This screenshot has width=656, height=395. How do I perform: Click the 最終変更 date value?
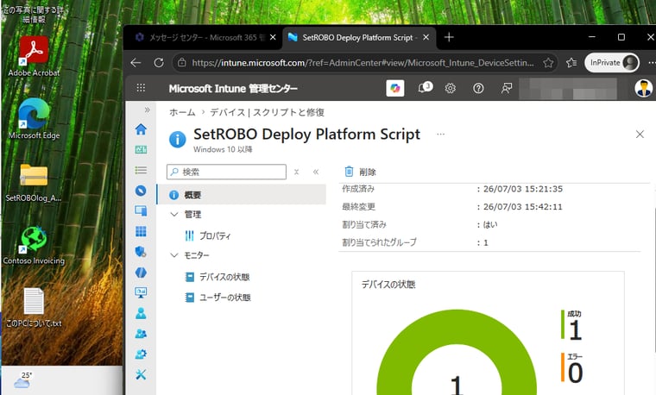click(523, 207)
